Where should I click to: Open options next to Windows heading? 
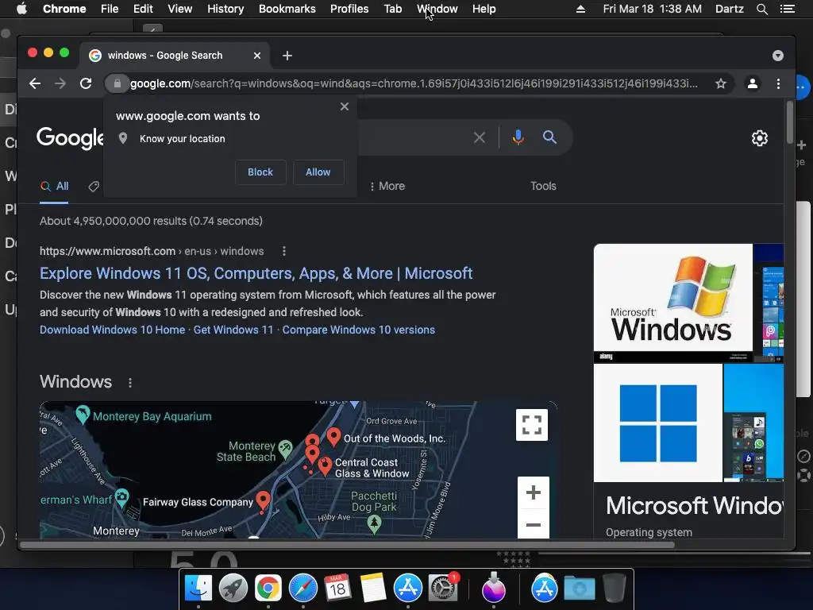[x=130, y=383]
